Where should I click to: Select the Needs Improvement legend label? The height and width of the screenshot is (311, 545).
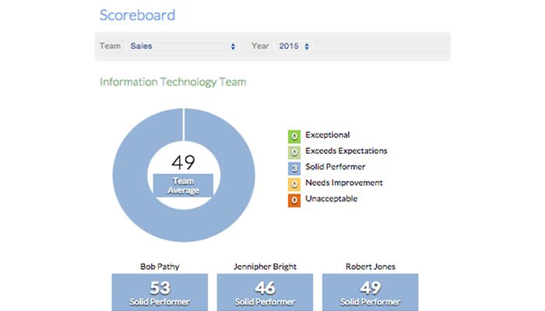click(344, 183)
